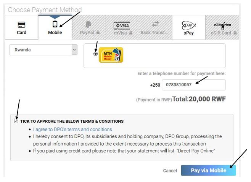The width and height of the screenshot is (251, 182).
Task: Click the eGift Card payment option
Action: click(x=223, y=28)
